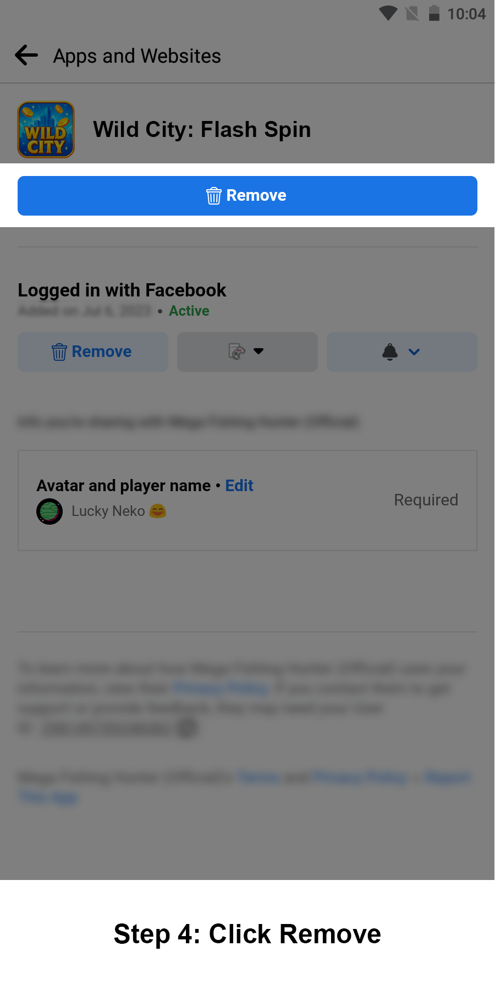Image resolution: width=495 pixels, height=990 pixels.
Task: Tap the trash can icon in the highlighted Remove button
Action: [214, 196]
